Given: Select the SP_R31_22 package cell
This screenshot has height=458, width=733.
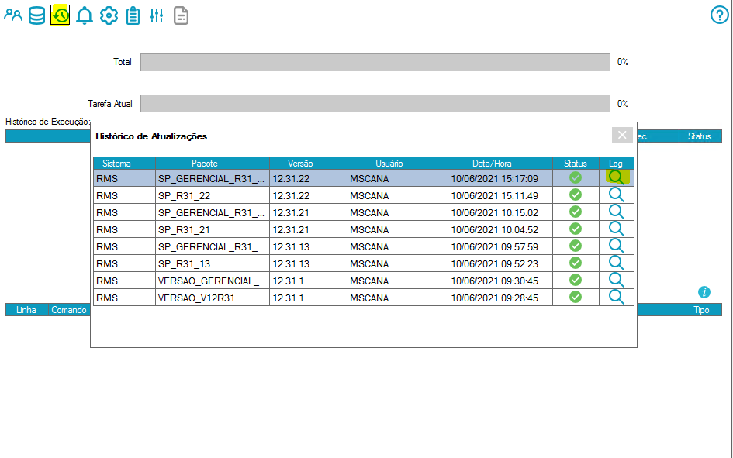Looking at the screenshot, I should point(213,195).
